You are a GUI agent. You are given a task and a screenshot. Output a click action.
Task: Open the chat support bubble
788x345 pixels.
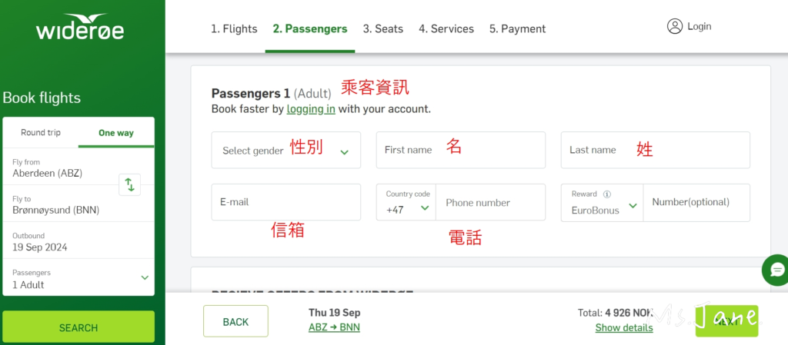[x=776, y=270]
